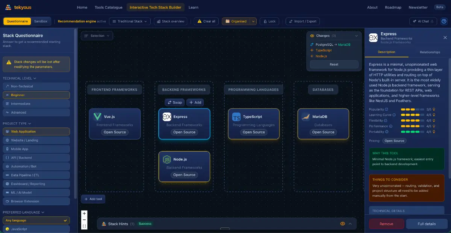Click the tekyous logo icon

pyautogui.click(x=8, y=7)
